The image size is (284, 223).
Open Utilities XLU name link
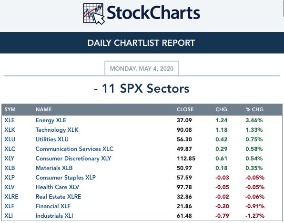(52, 139)
